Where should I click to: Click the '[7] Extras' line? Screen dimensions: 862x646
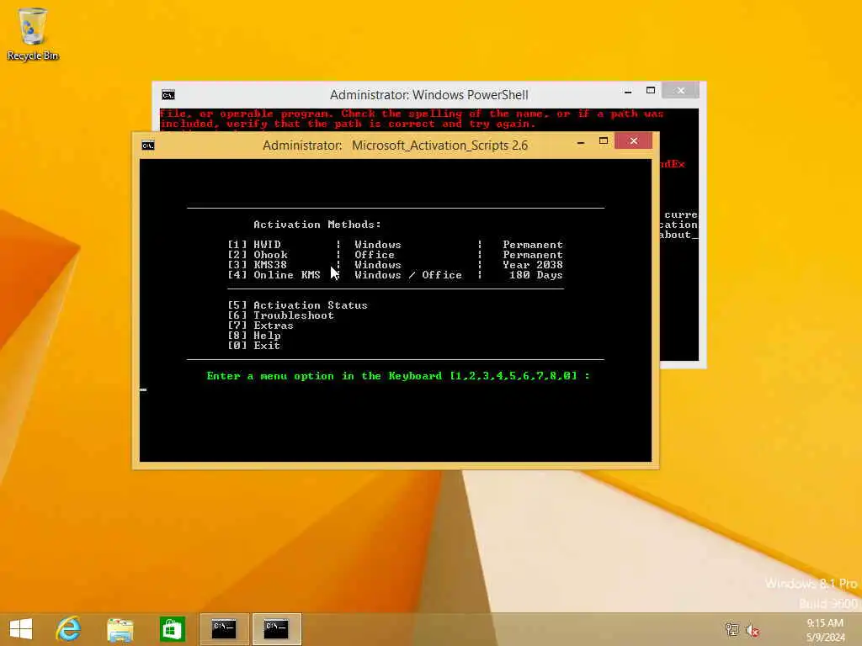261,326
